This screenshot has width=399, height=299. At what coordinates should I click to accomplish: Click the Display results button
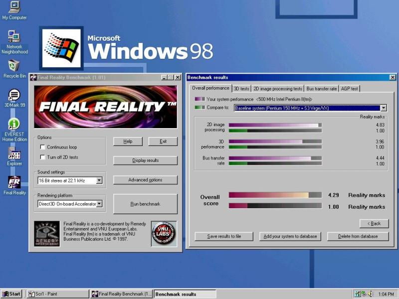click(145, 160)
